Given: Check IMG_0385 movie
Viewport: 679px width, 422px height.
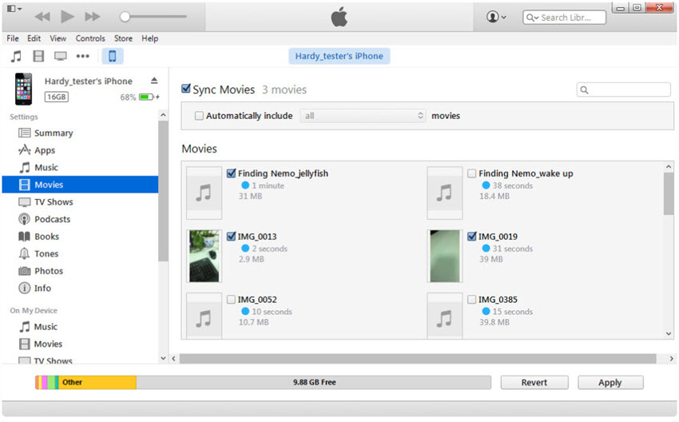Looking at the screenshot, I should click(x=471, y=300).
